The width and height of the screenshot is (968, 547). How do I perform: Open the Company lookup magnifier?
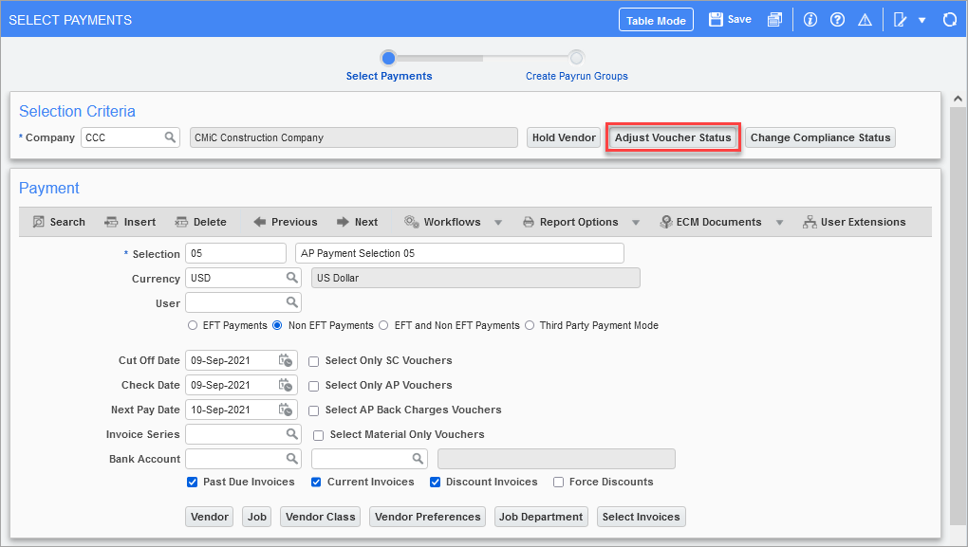(170, 137)
